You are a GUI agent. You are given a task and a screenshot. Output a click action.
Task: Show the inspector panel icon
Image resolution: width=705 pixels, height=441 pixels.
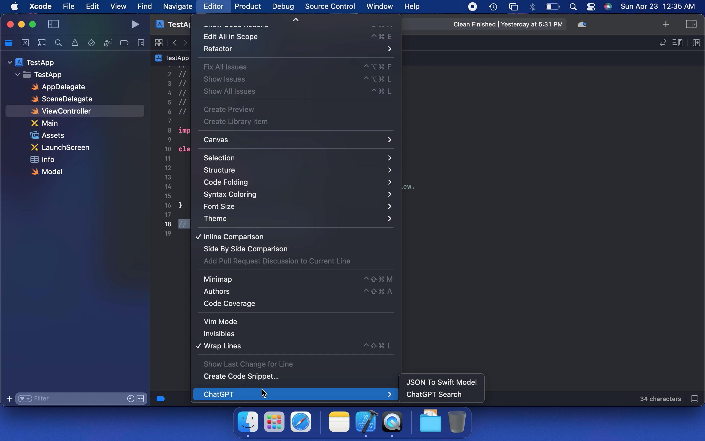pos(691,24)
